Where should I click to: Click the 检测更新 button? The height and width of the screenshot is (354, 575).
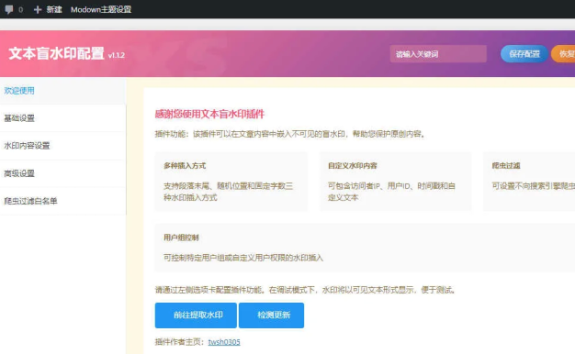coord(271,315)
